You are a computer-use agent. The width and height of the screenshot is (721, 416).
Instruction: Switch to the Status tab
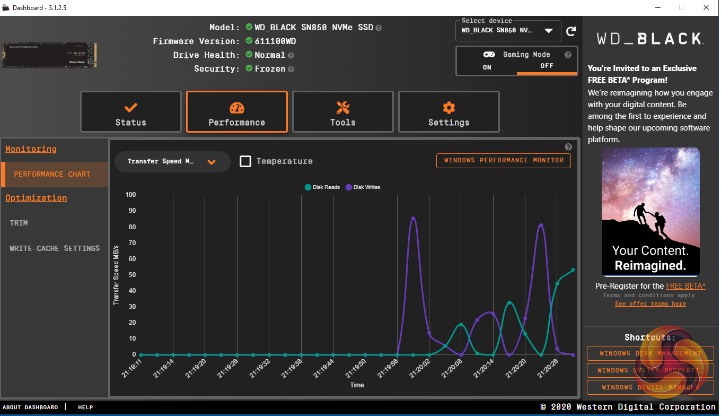tap(131, 112)
